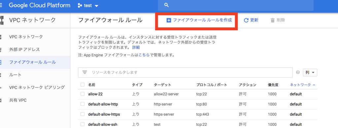This screenshot has width=338, height=128.
Task: Click the filter lines icon
Action: click(x=85, y=72)
